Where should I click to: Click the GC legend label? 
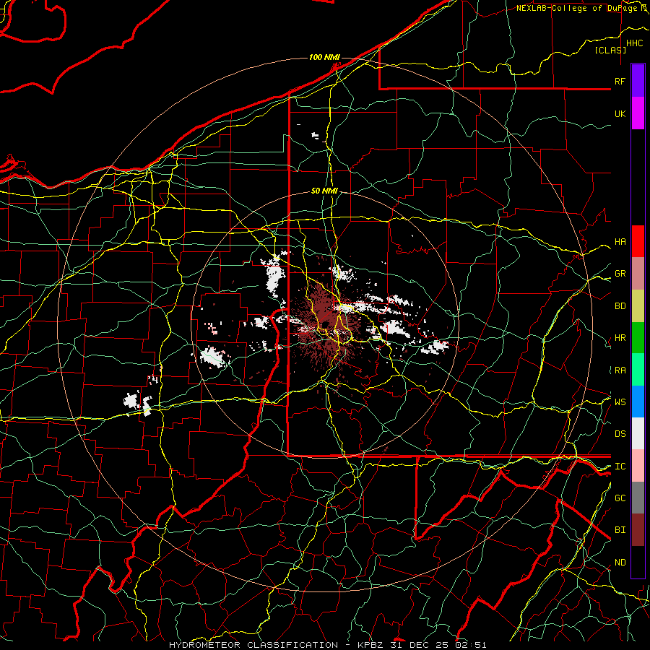[620, 498]
